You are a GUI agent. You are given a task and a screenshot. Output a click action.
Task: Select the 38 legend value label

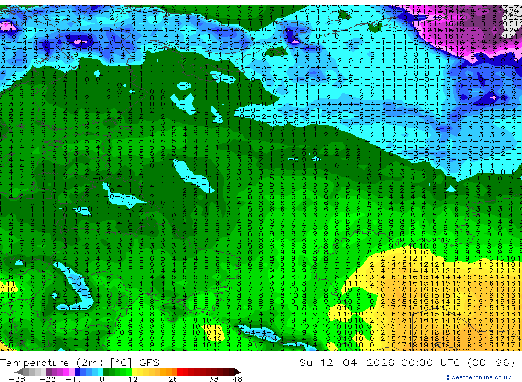tap(213, 379)
